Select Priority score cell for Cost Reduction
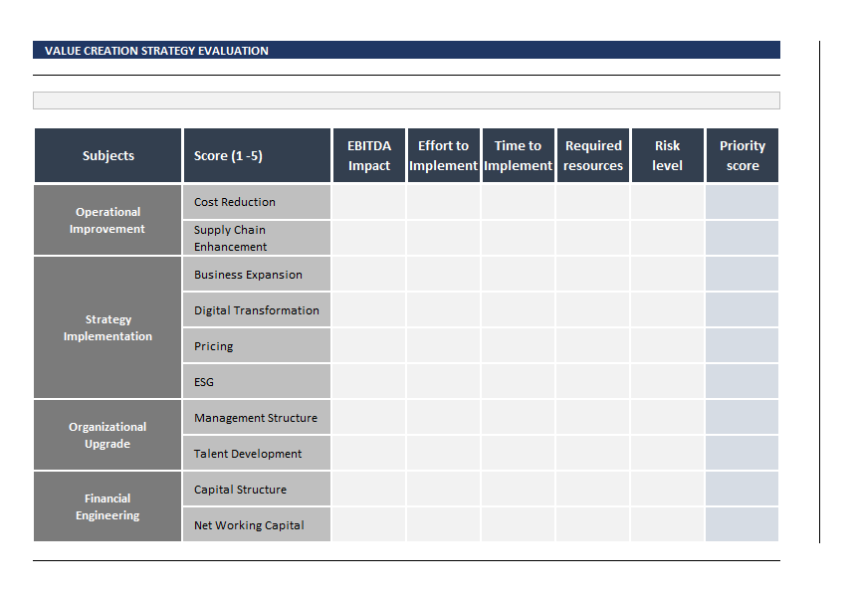This screenshot has width=856, height=597. tap(742, 202)
